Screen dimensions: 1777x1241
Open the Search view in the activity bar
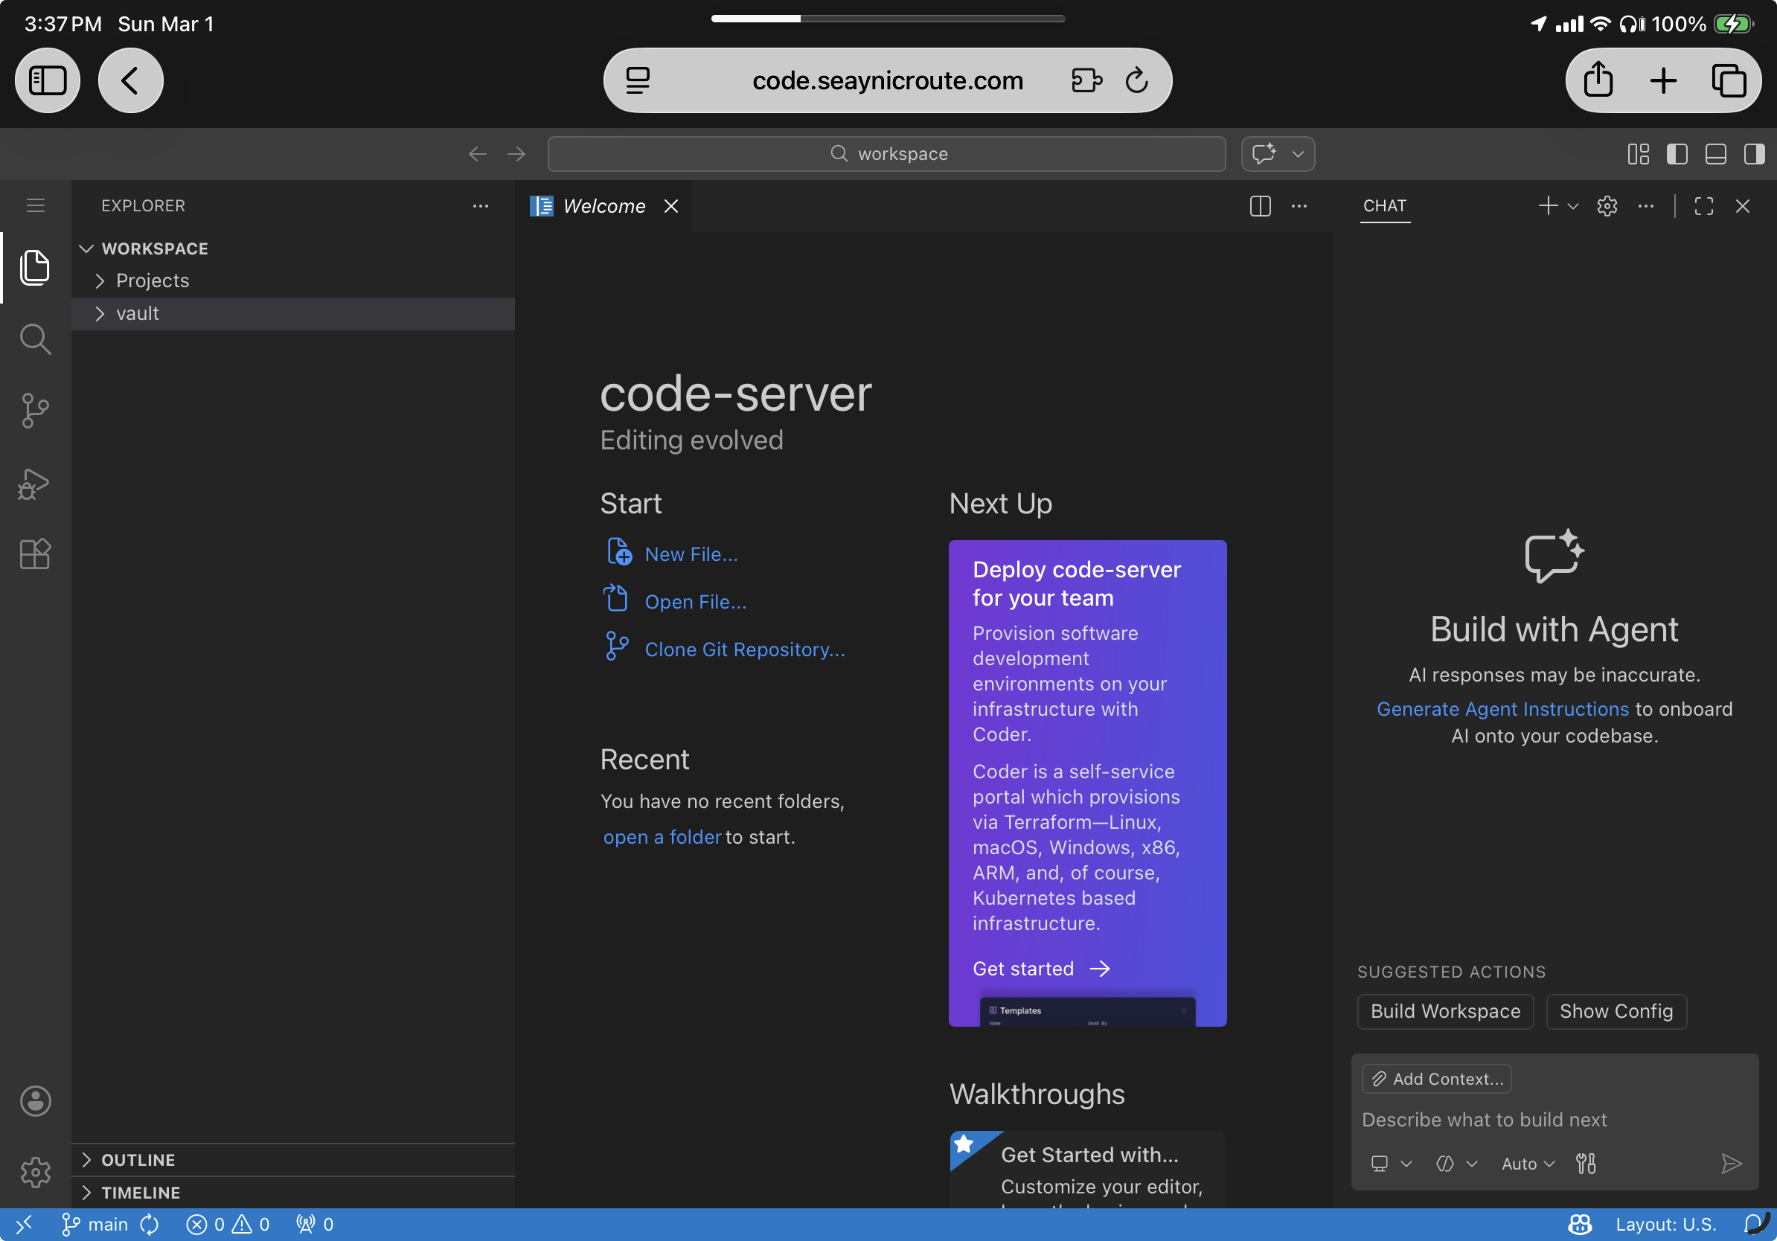tap(35, 339)
